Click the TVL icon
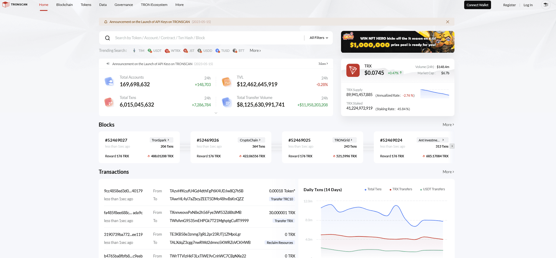Image resolution: width=556 pixels, height=258 pixels. [x=226, y=82]
